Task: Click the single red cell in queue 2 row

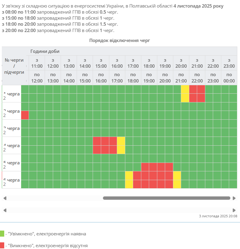Action: point(25,115)
